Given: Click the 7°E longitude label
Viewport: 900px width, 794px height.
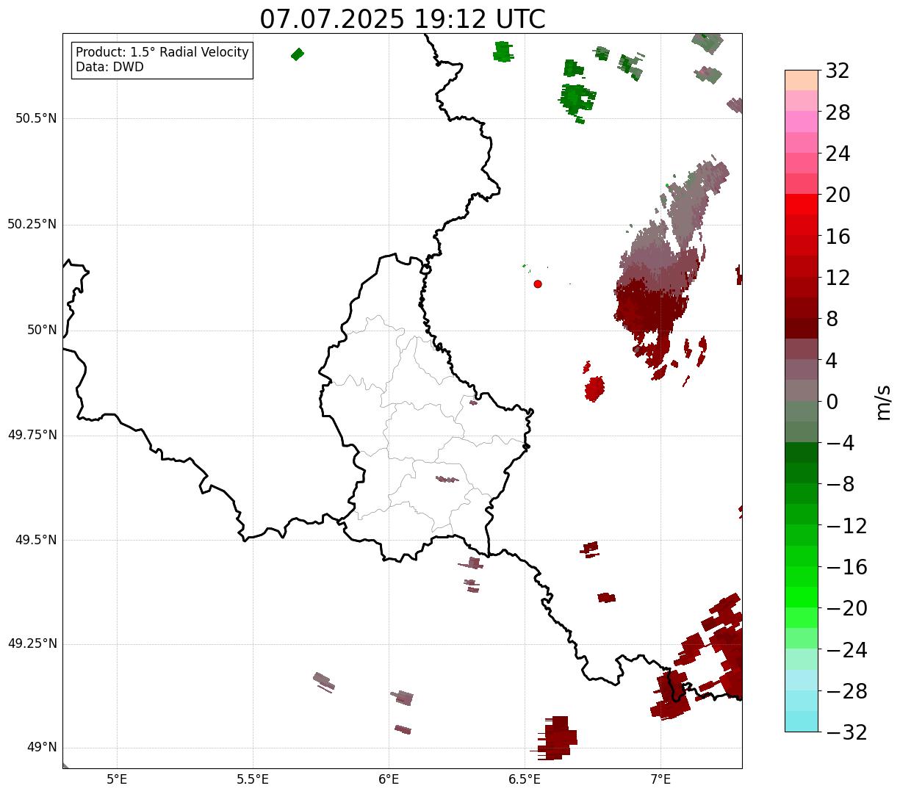Looking at the screenshot, I should point(660,779).
